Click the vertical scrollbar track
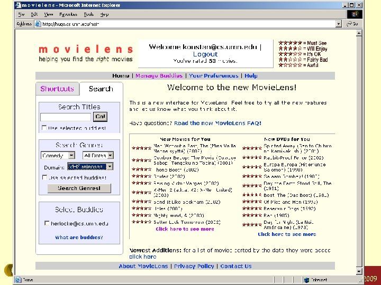This screenshot has height=285, width=381. (359, 152)
